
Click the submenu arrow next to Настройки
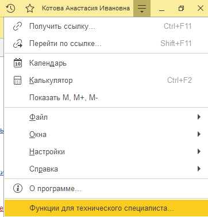(x=199, y=151)
